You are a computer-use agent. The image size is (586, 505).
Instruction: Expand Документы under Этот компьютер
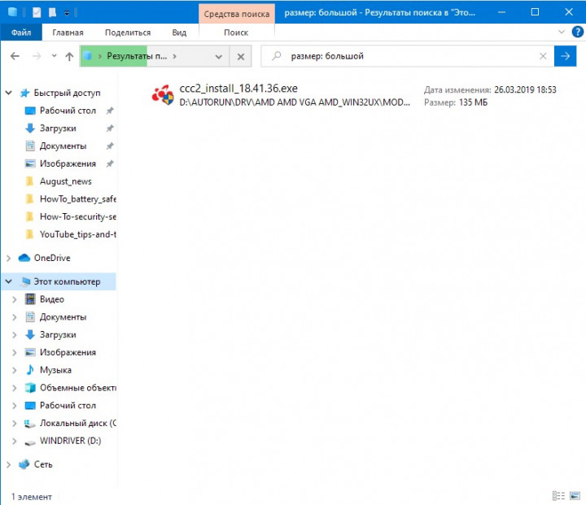point(15,317)
